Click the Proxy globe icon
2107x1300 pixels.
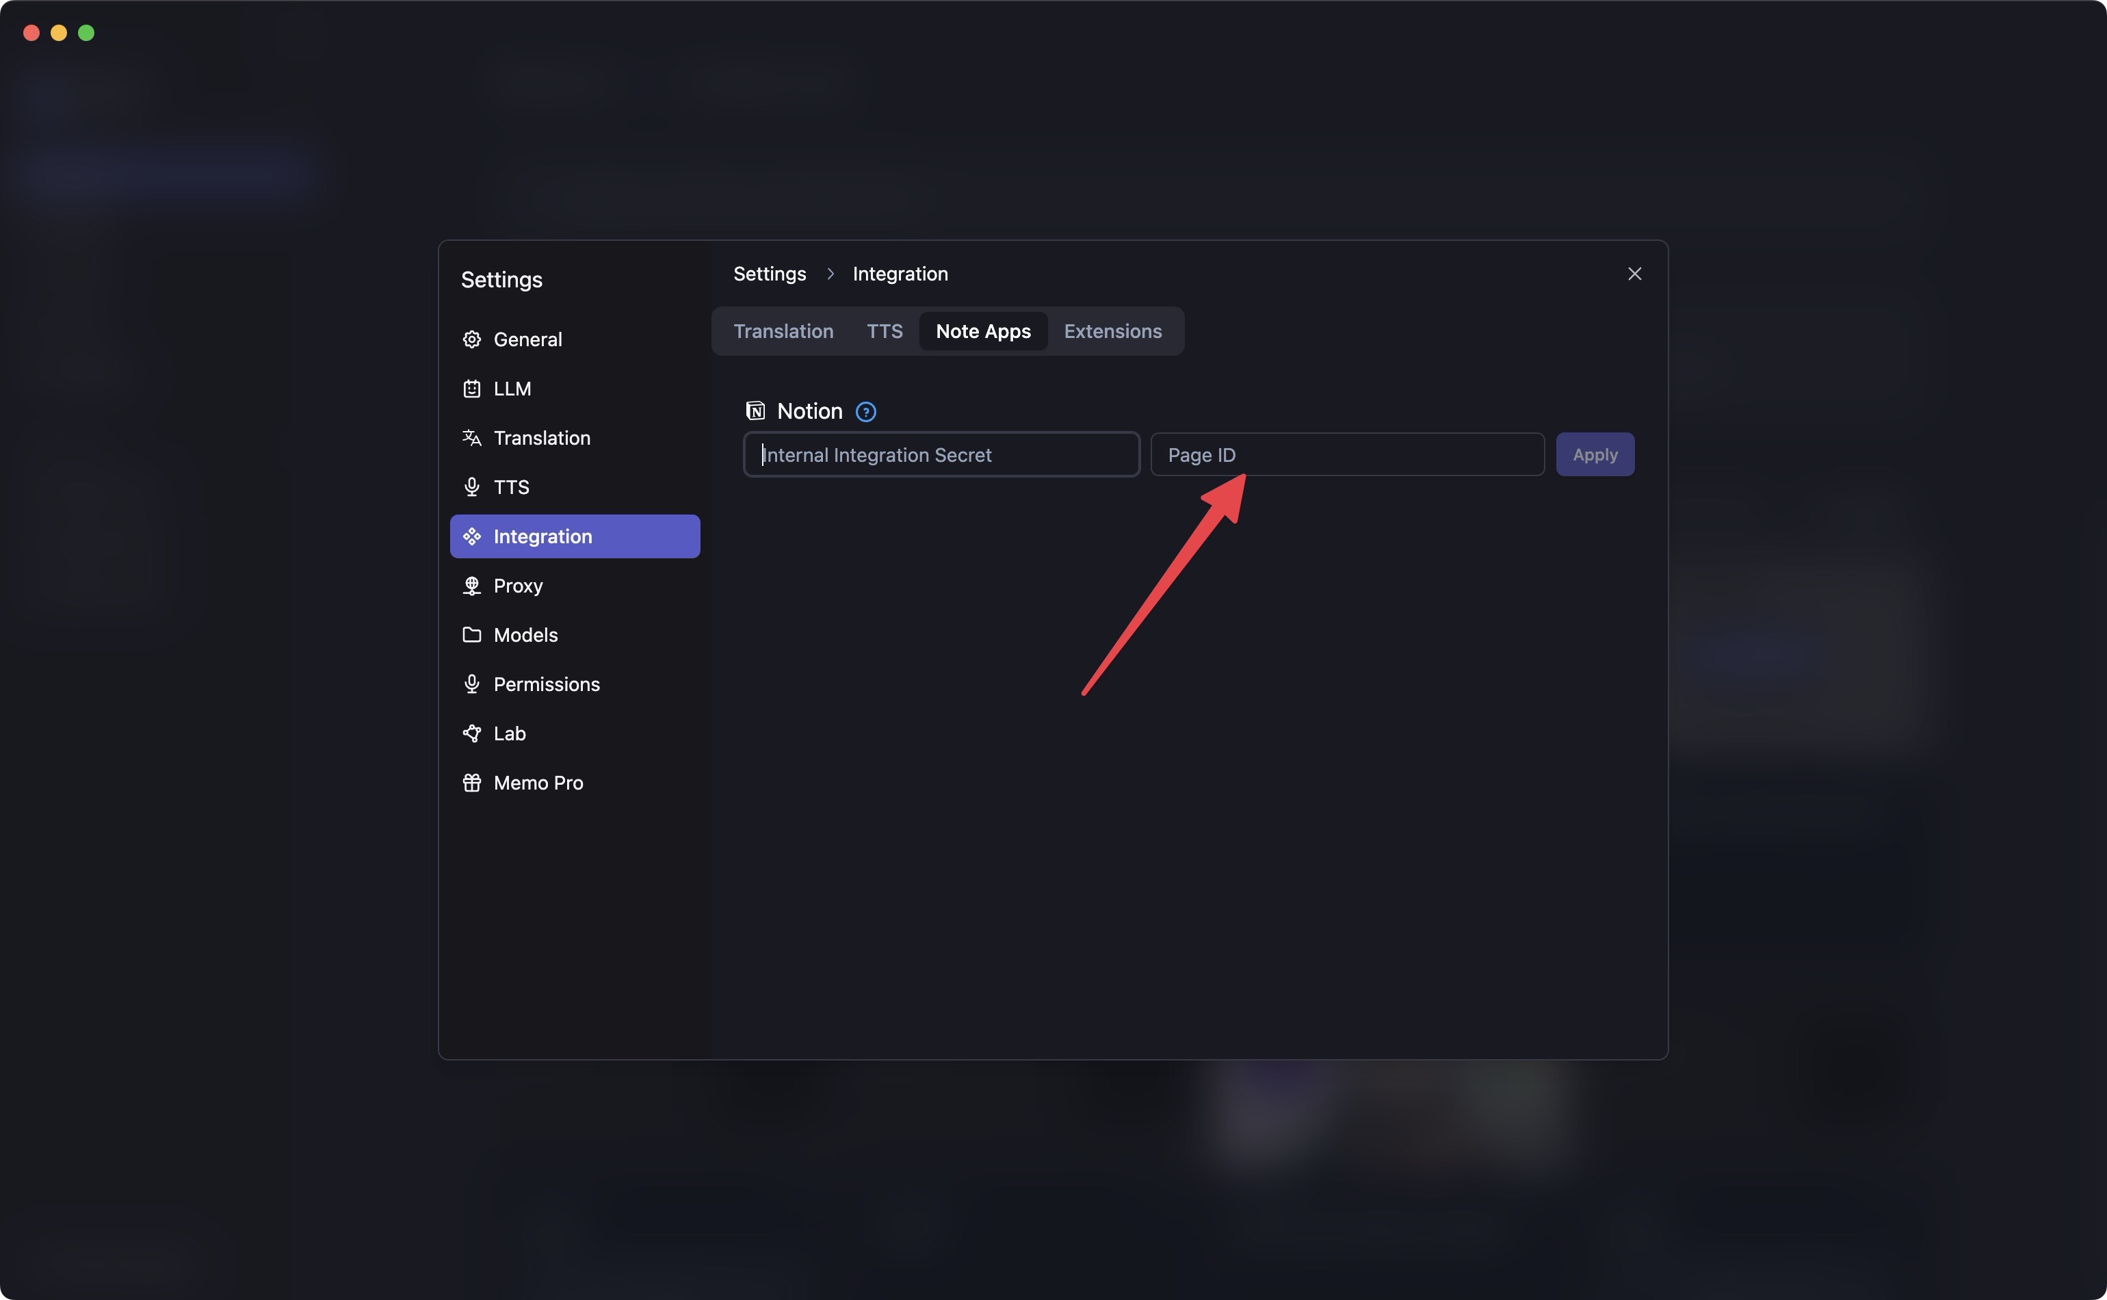[471, 586]
